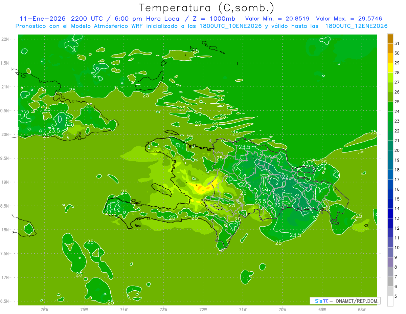Click the "73W" longitude label
Screen dimensions: 406x314
(163, 310)
